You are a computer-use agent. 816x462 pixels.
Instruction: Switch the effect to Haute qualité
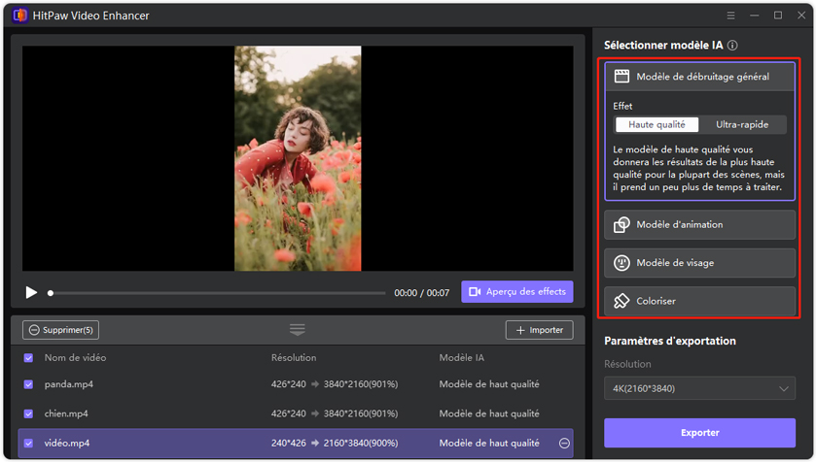coord(656,124)
